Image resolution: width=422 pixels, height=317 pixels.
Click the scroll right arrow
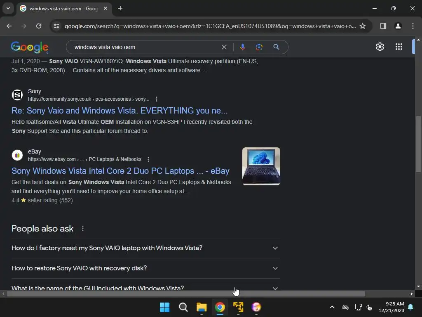[412, 294]
